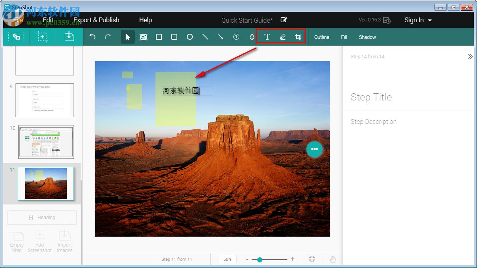Click the Undo arrow icon
Viewport: 477px width, 268px height.
click(93, 37)
